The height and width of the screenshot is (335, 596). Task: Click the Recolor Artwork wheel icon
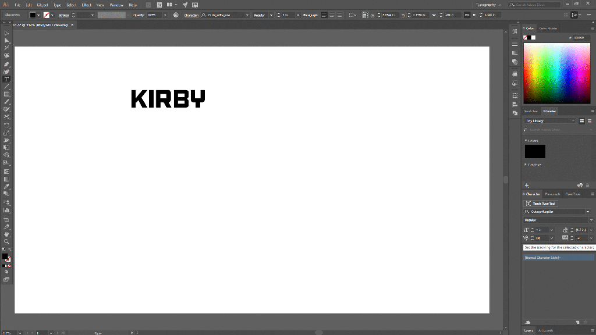tap(176, 15)
